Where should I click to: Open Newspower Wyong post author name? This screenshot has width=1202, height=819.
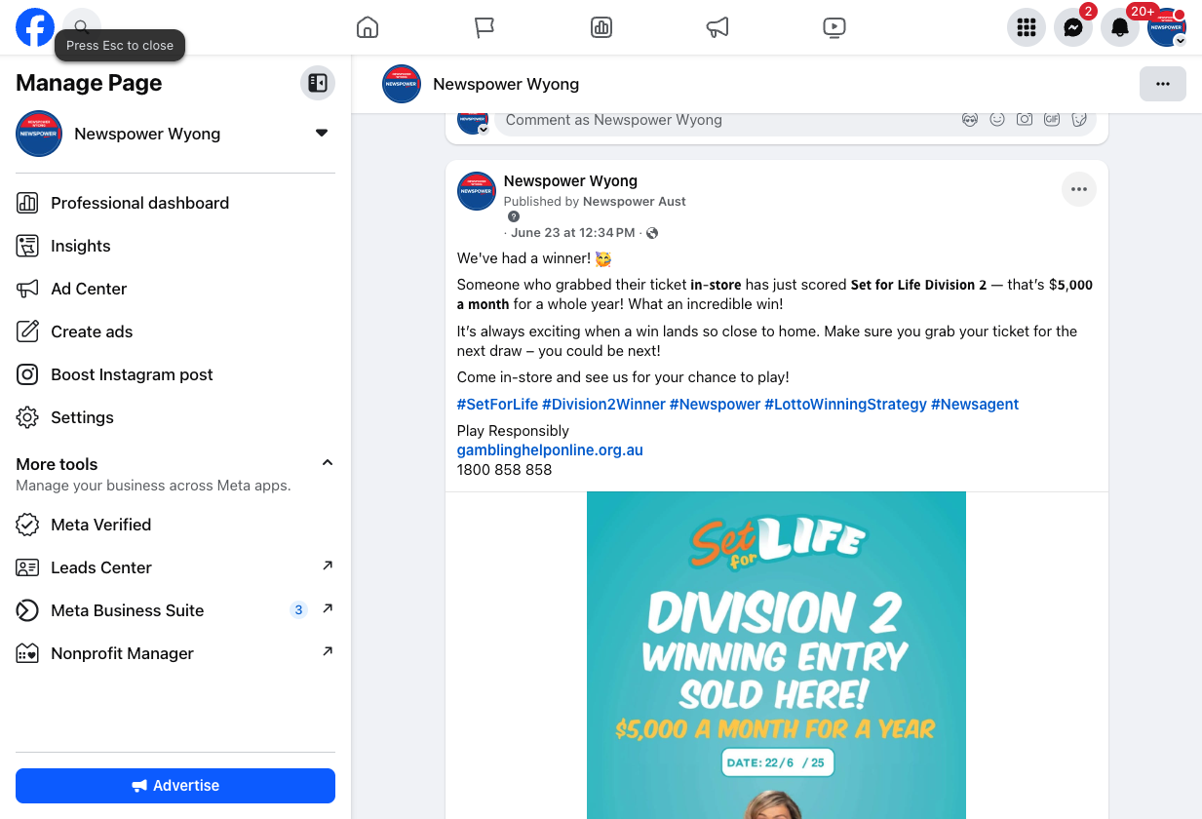570,181
